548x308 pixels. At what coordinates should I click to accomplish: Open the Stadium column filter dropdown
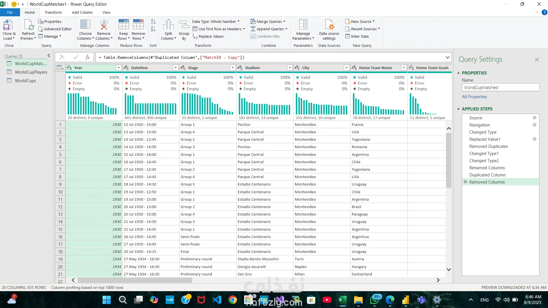(290, 68)
